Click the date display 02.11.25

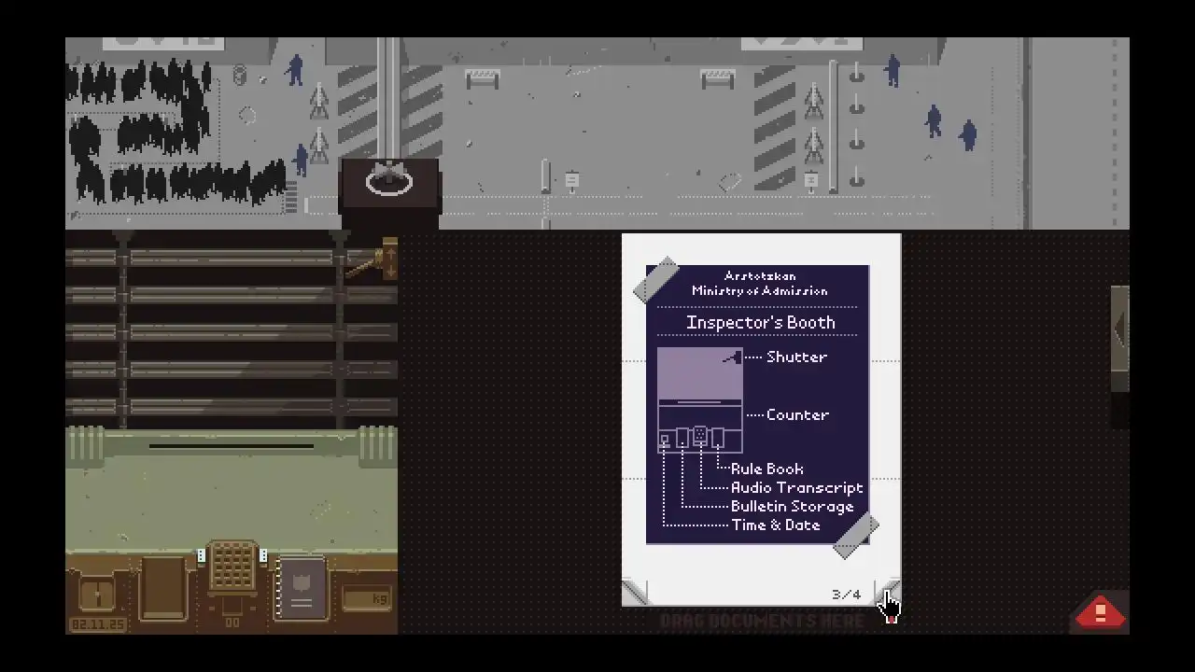point(97,623)
